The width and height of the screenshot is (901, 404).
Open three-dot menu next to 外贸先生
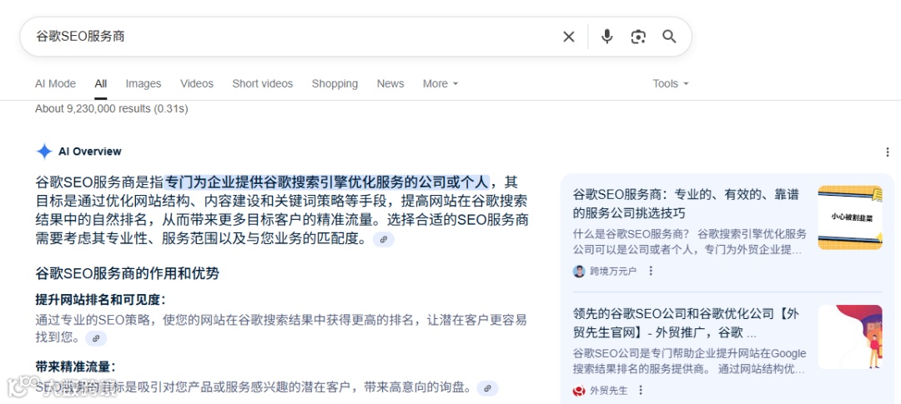coord(641,390)
